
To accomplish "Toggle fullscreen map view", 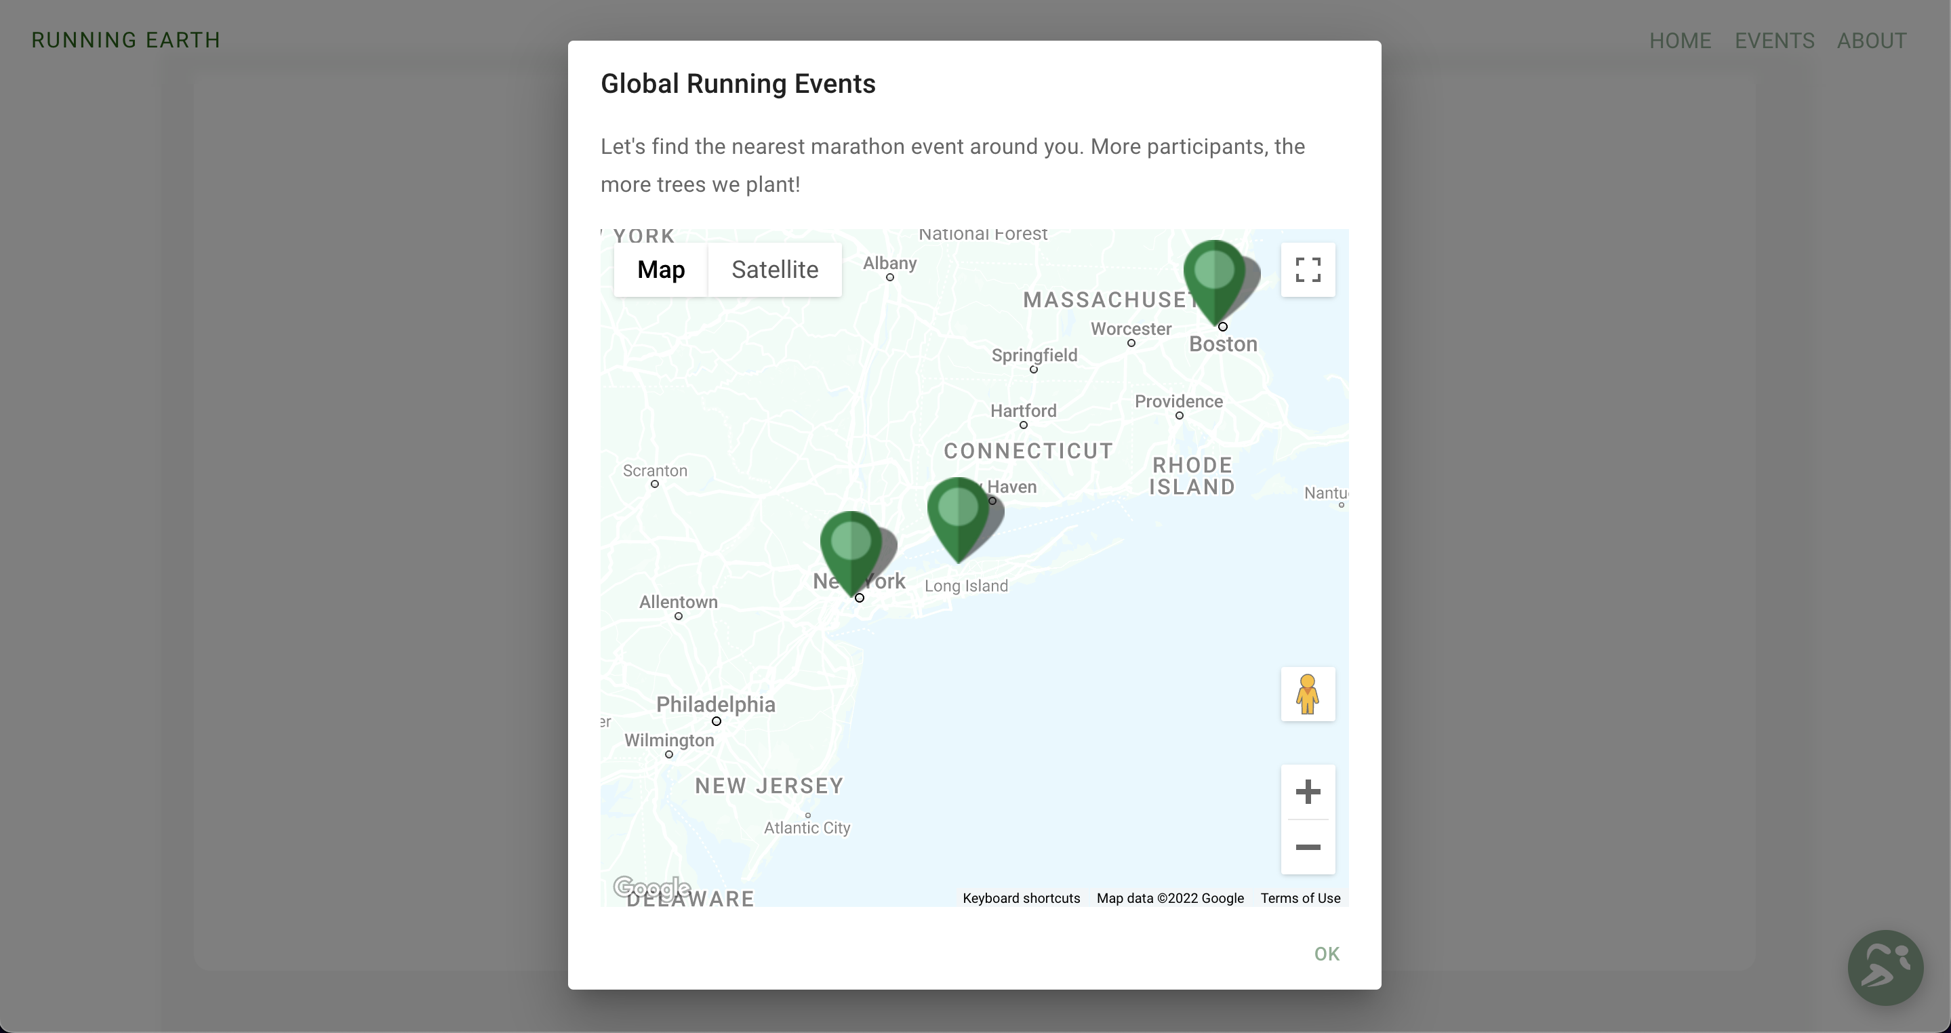I will click(1307, 270).
